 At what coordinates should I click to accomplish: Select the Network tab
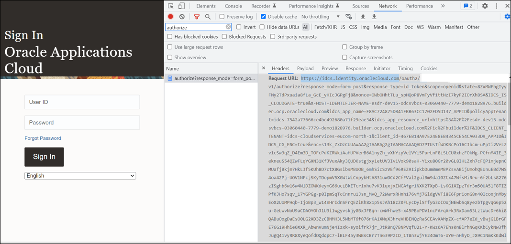[x=388, y=6]
